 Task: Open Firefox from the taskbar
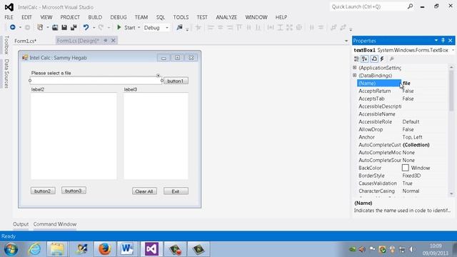(105, 249)
